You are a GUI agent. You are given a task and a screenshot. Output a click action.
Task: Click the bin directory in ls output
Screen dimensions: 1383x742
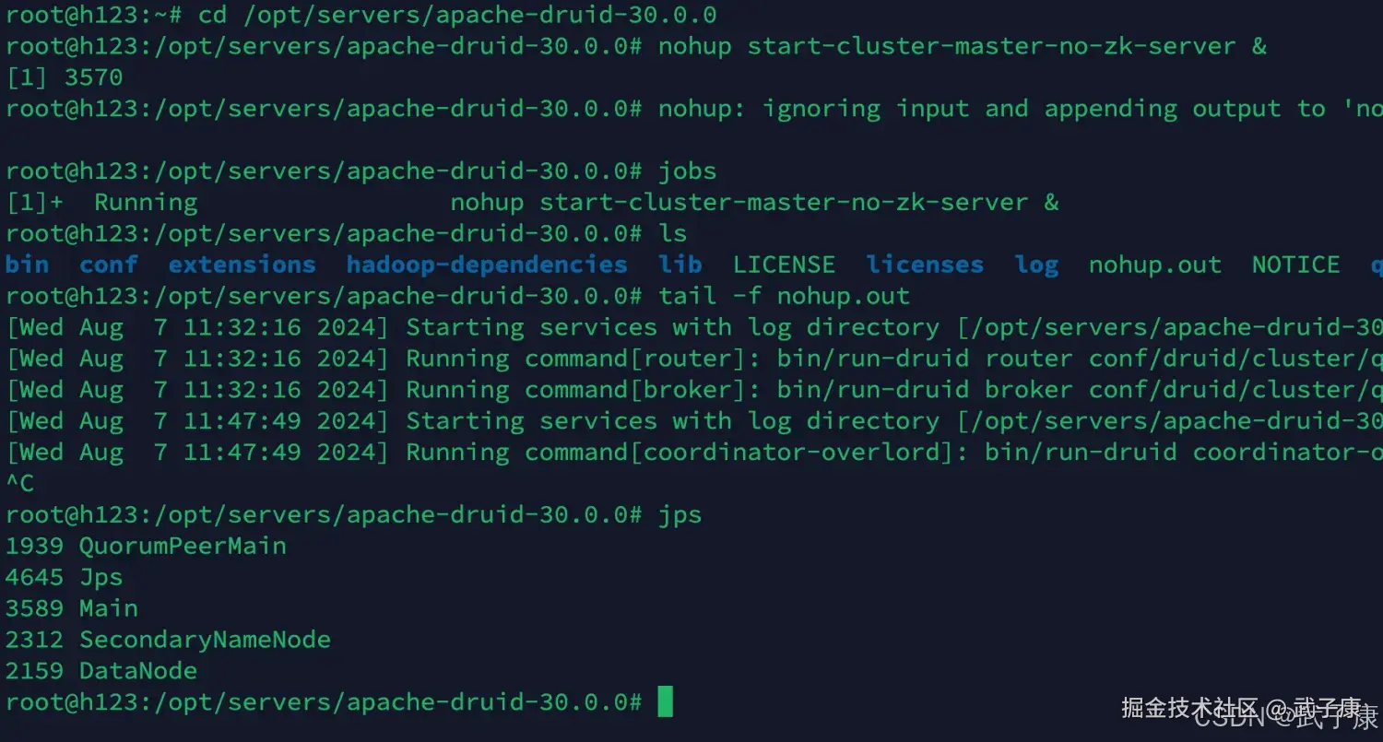pos(27,265)
